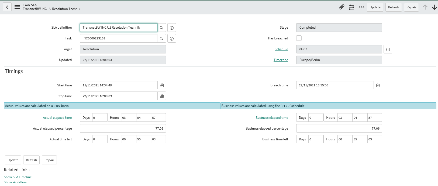Open Stop time calendar picker
Viewport: 438px width, 186px height.
click(x=162, y=96)
